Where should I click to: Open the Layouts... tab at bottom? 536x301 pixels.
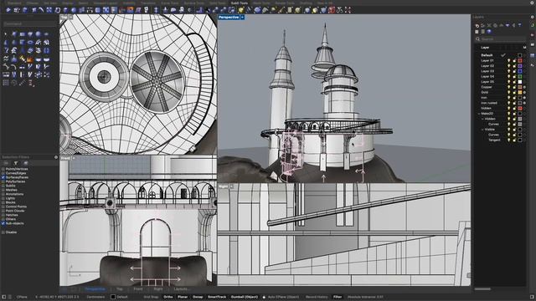click(x=182, y=289)
